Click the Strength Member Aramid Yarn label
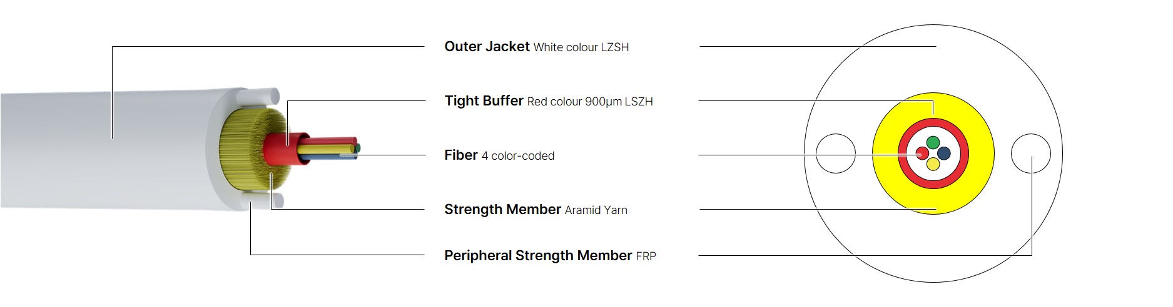Screen dimensions: 1173x307 (536, 210)
